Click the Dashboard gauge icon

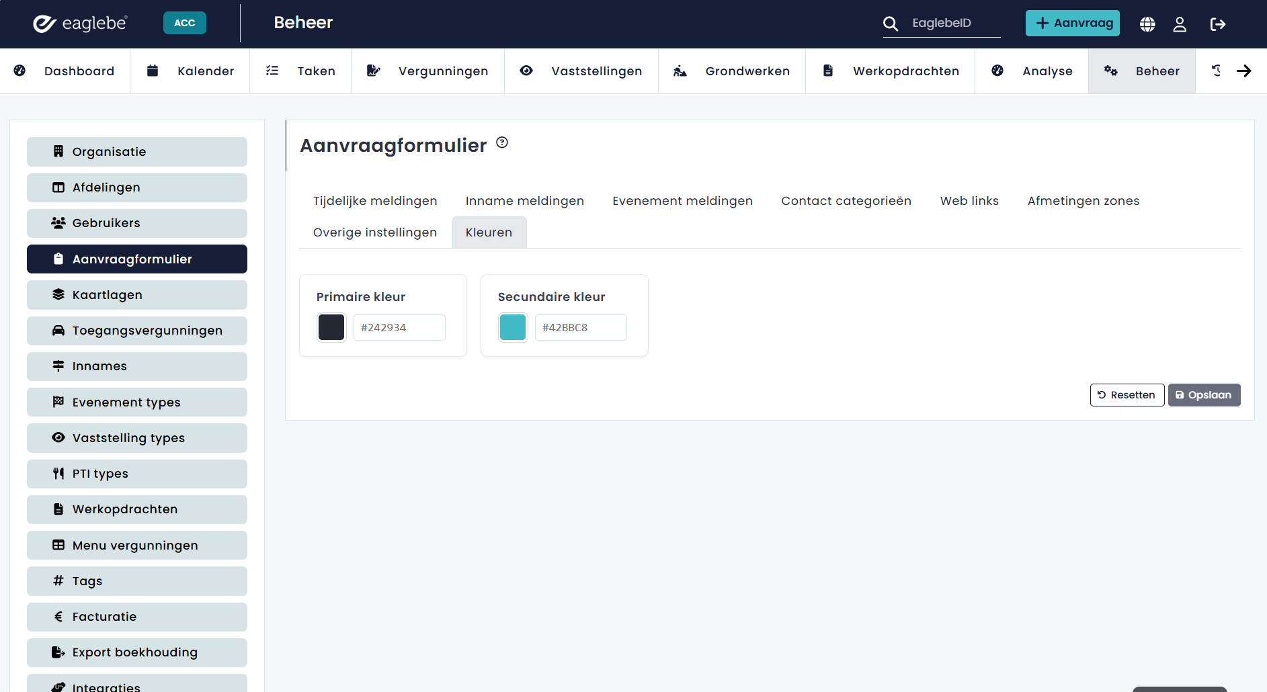(19, 71)
